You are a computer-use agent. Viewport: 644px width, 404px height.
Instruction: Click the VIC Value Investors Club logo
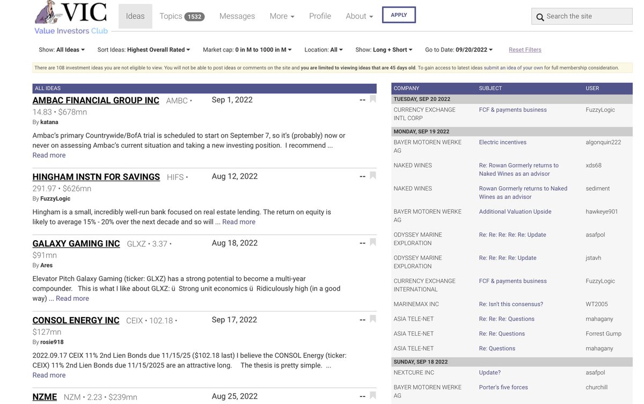pos(71,18)
